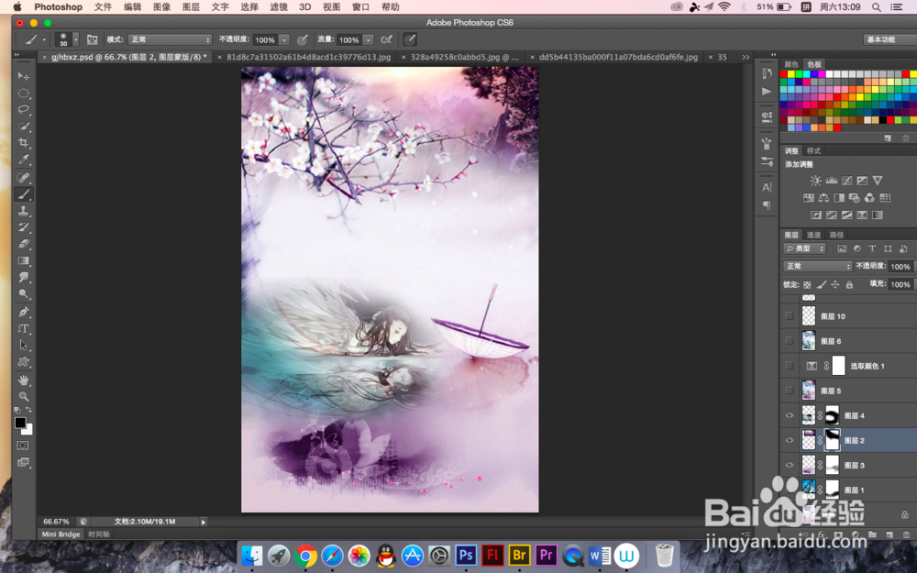Select the Gradient tool

(x=24, y=260)
